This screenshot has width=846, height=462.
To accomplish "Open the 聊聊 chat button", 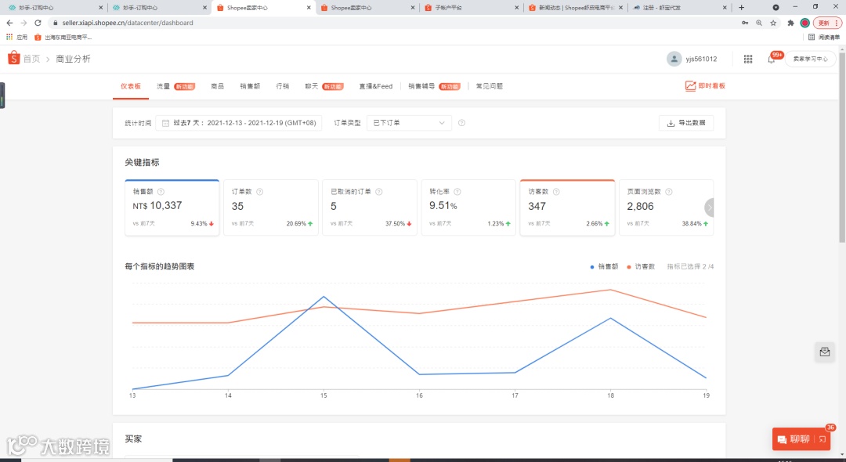I will tap(801, 439).
